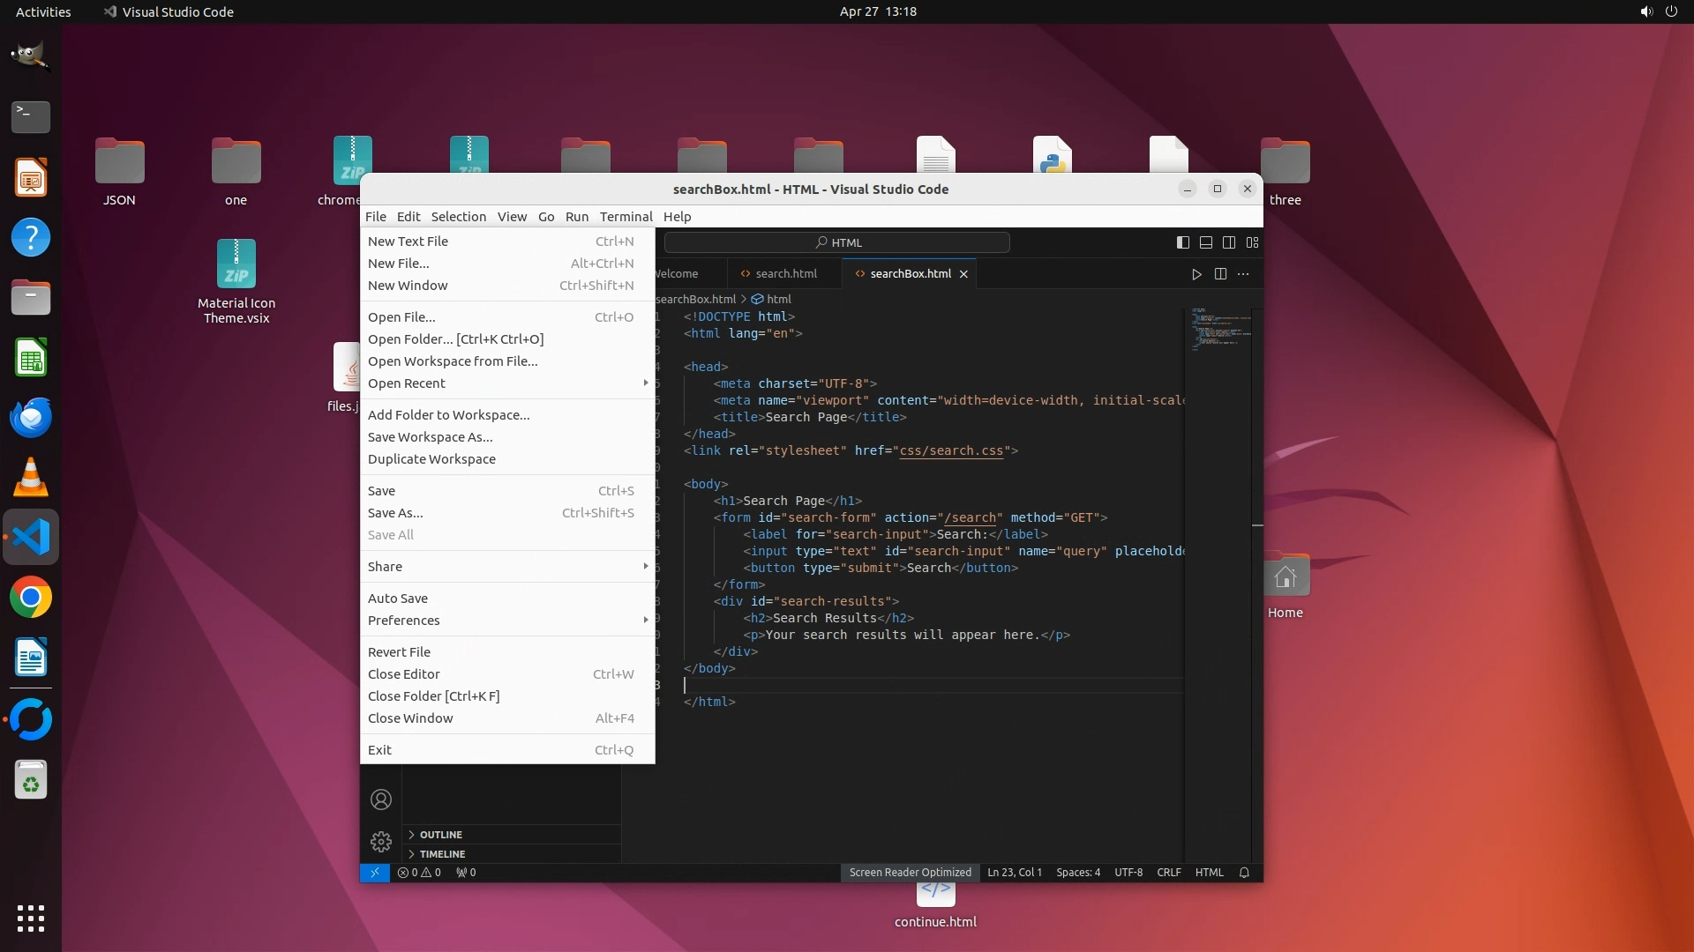Select Save As... from File menu
1694x952 pixels.
click(x=395, y=513)
